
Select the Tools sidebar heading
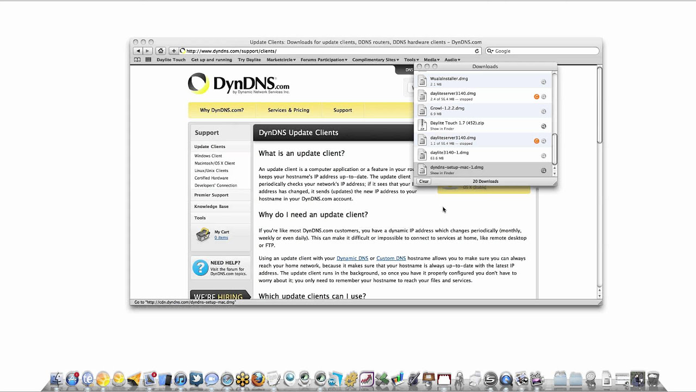(x=200, y=218)
